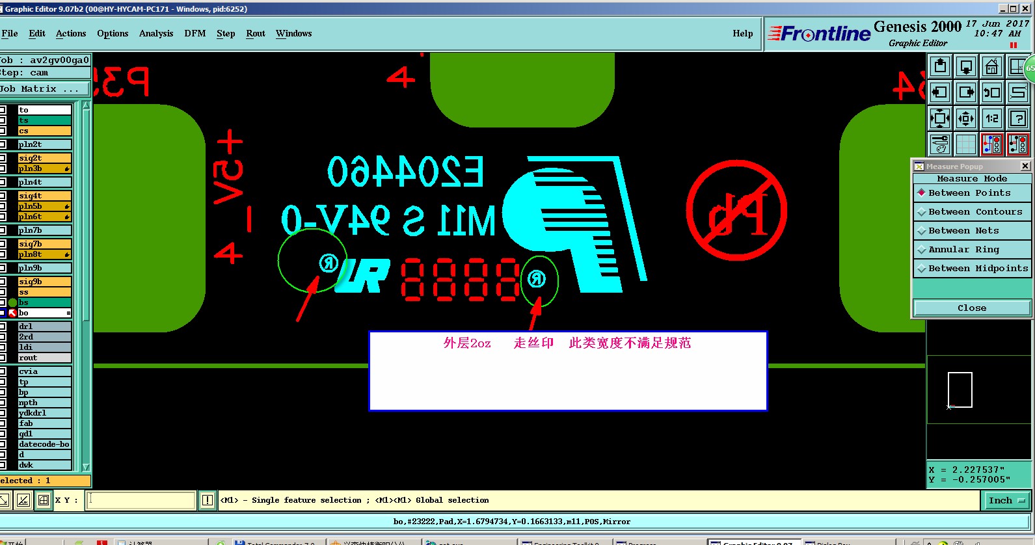Click the zoom out outward-arrows icon

(x=966, y=118)
